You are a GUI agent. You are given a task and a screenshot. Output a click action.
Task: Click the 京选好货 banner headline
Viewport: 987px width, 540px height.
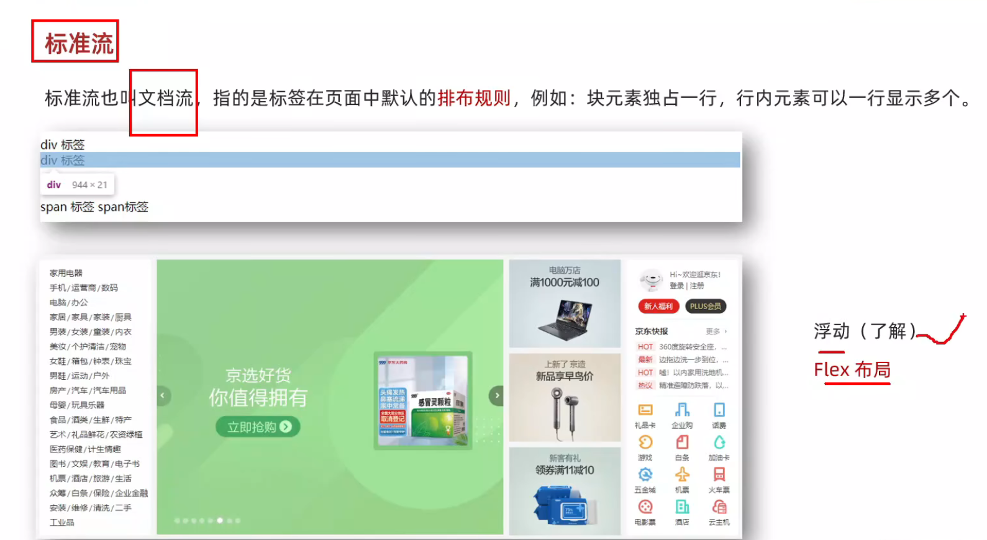(x=258, y=376)
